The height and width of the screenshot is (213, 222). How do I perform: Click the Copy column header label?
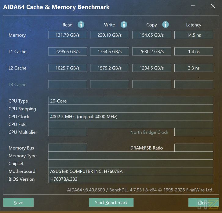pos(151,25)
